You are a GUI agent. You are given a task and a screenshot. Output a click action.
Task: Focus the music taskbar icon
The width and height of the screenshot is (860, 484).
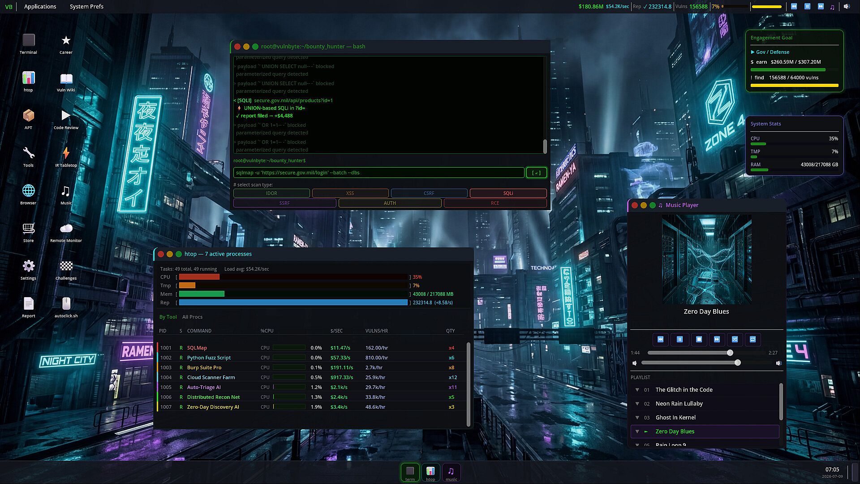click(x=451, y=472)
